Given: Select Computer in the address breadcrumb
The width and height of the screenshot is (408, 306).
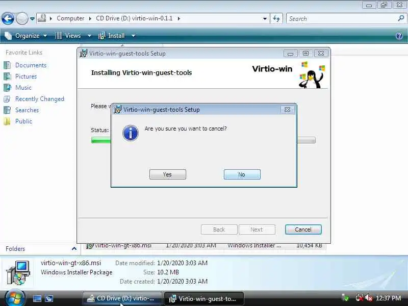Looking at the screenshot, I should tap(70, 18).
